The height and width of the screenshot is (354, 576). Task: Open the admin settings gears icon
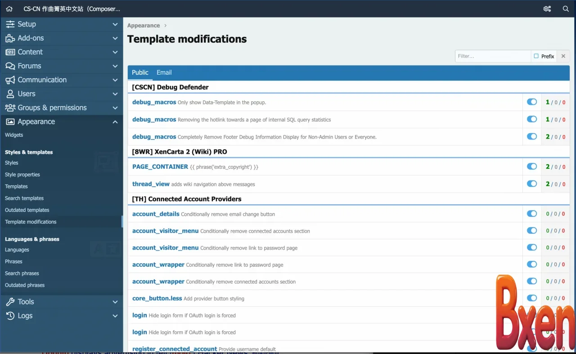pos(547,9)
